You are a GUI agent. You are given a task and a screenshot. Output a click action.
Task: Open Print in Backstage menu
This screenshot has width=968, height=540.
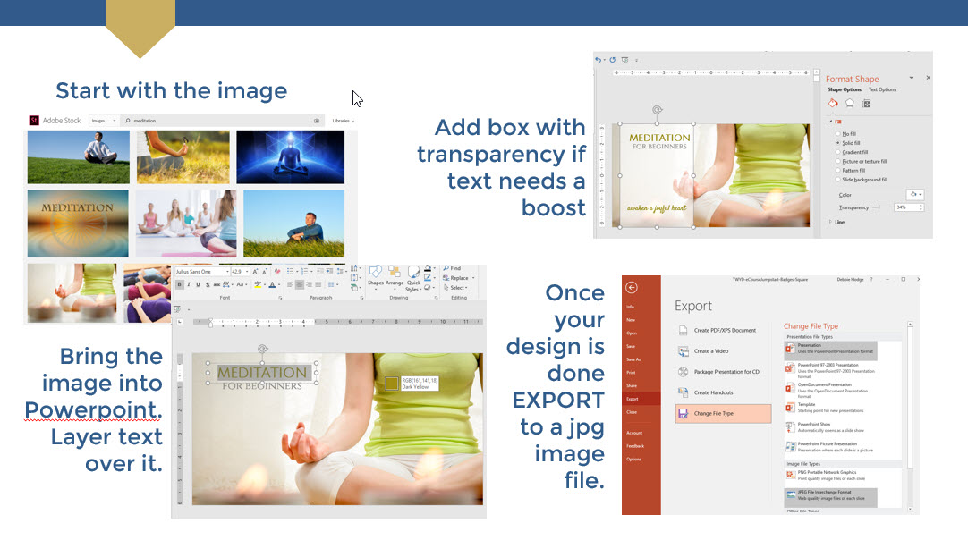click(x=631, y=373)
